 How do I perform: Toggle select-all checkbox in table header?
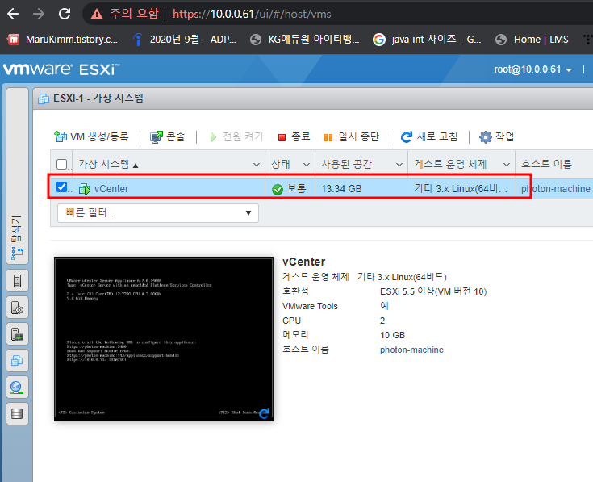pyautogui.click(x=61, y=164)
